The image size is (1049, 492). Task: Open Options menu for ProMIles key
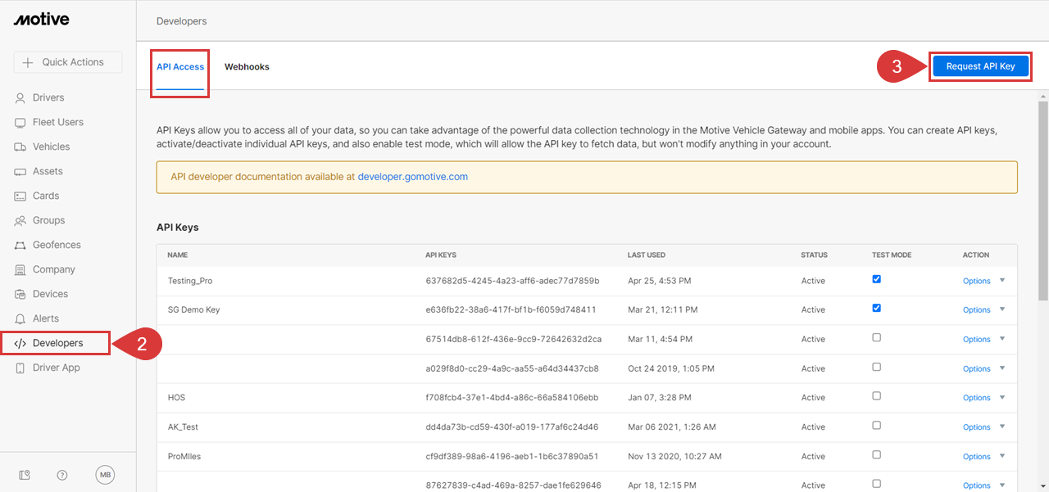tap(983, 457)
